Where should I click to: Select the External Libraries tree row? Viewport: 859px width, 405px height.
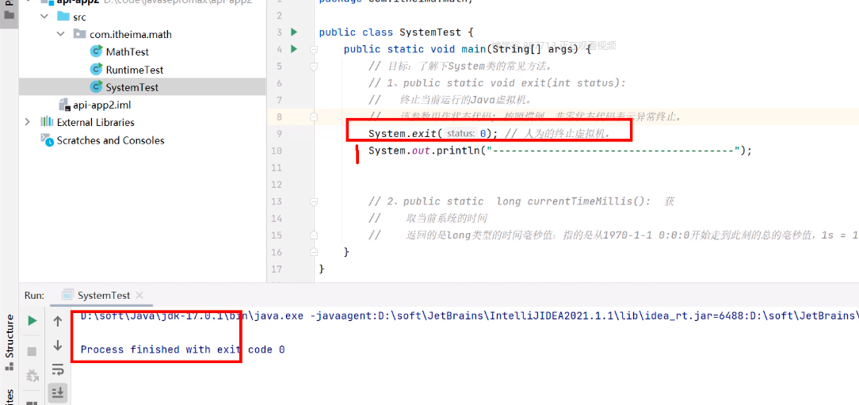tap(95, 122)
